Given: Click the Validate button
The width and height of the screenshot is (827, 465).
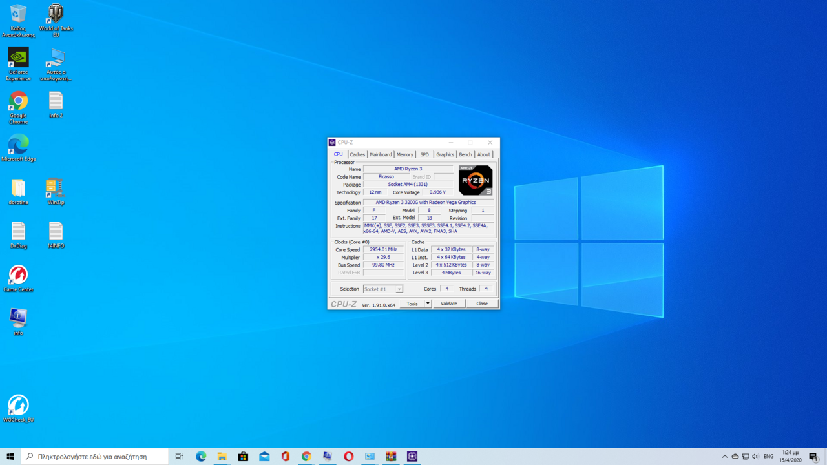Looking at the screenshot, I should [x=449, y=304].
